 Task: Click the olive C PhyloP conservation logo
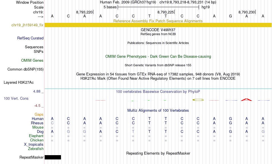coord(198,100)
